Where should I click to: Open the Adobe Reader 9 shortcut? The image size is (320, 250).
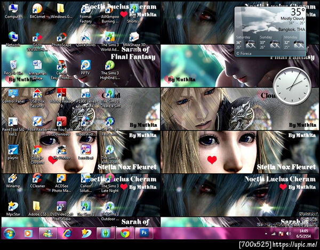pos(61,98)
